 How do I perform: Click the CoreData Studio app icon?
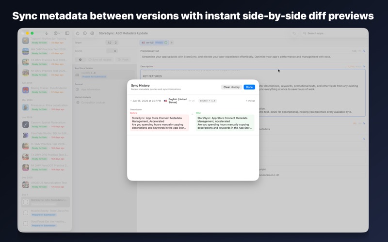pos(26,135)
